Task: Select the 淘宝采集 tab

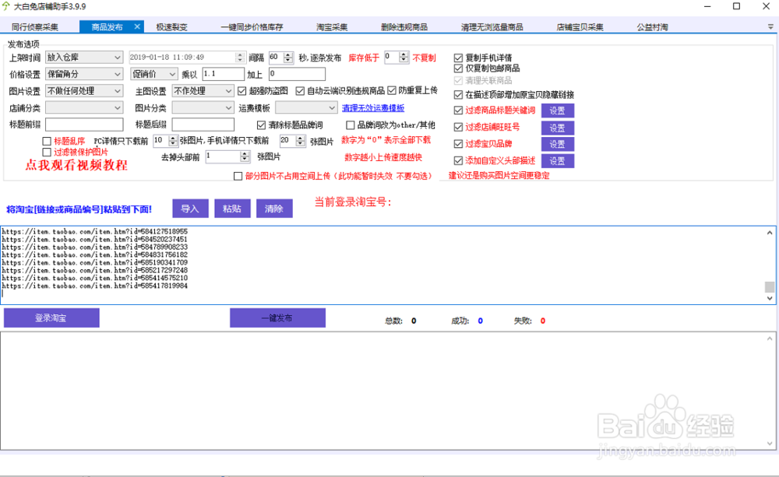Action: [332, 27]
